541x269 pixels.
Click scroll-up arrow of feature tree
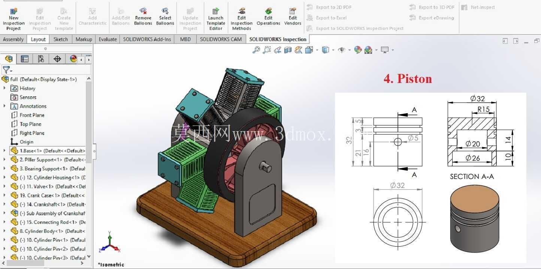[89, 78]
